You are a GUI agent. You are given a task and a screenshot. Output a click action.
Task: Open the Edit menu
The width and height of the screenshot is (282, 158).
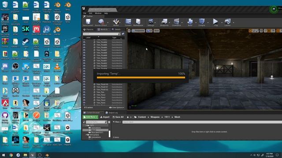(x=90, y=13)
